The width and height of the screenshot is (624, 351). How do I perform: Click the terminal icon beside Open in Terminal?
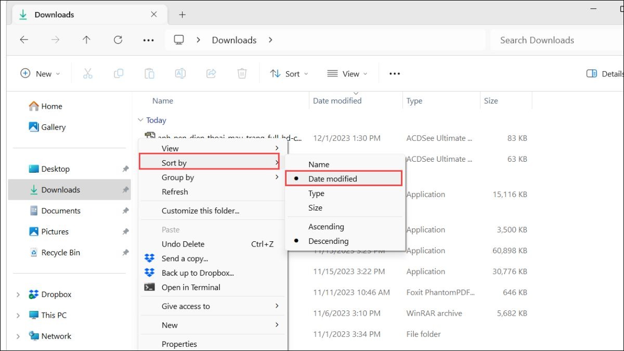(150, 287)
